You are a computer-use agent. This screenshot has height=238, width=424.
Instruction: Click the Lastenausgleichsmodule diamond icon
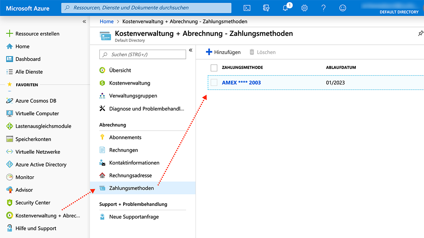coord(9,126)
